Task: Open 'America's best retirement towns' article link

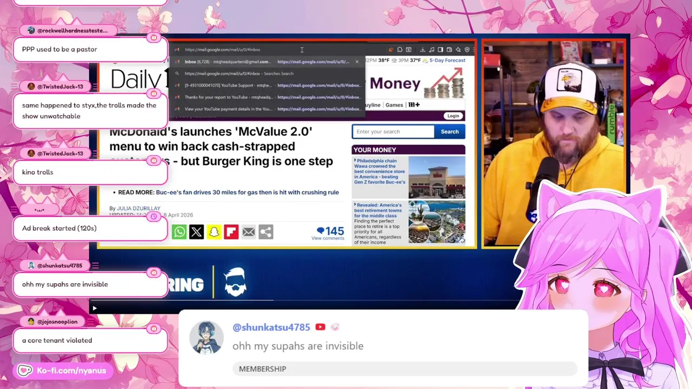Action: tap(378, 210)
